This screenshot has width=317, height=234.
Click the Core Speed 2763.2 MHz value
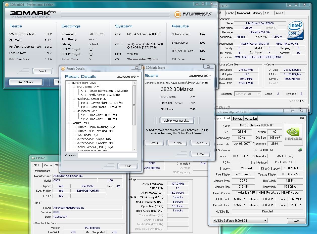[246, 70]
